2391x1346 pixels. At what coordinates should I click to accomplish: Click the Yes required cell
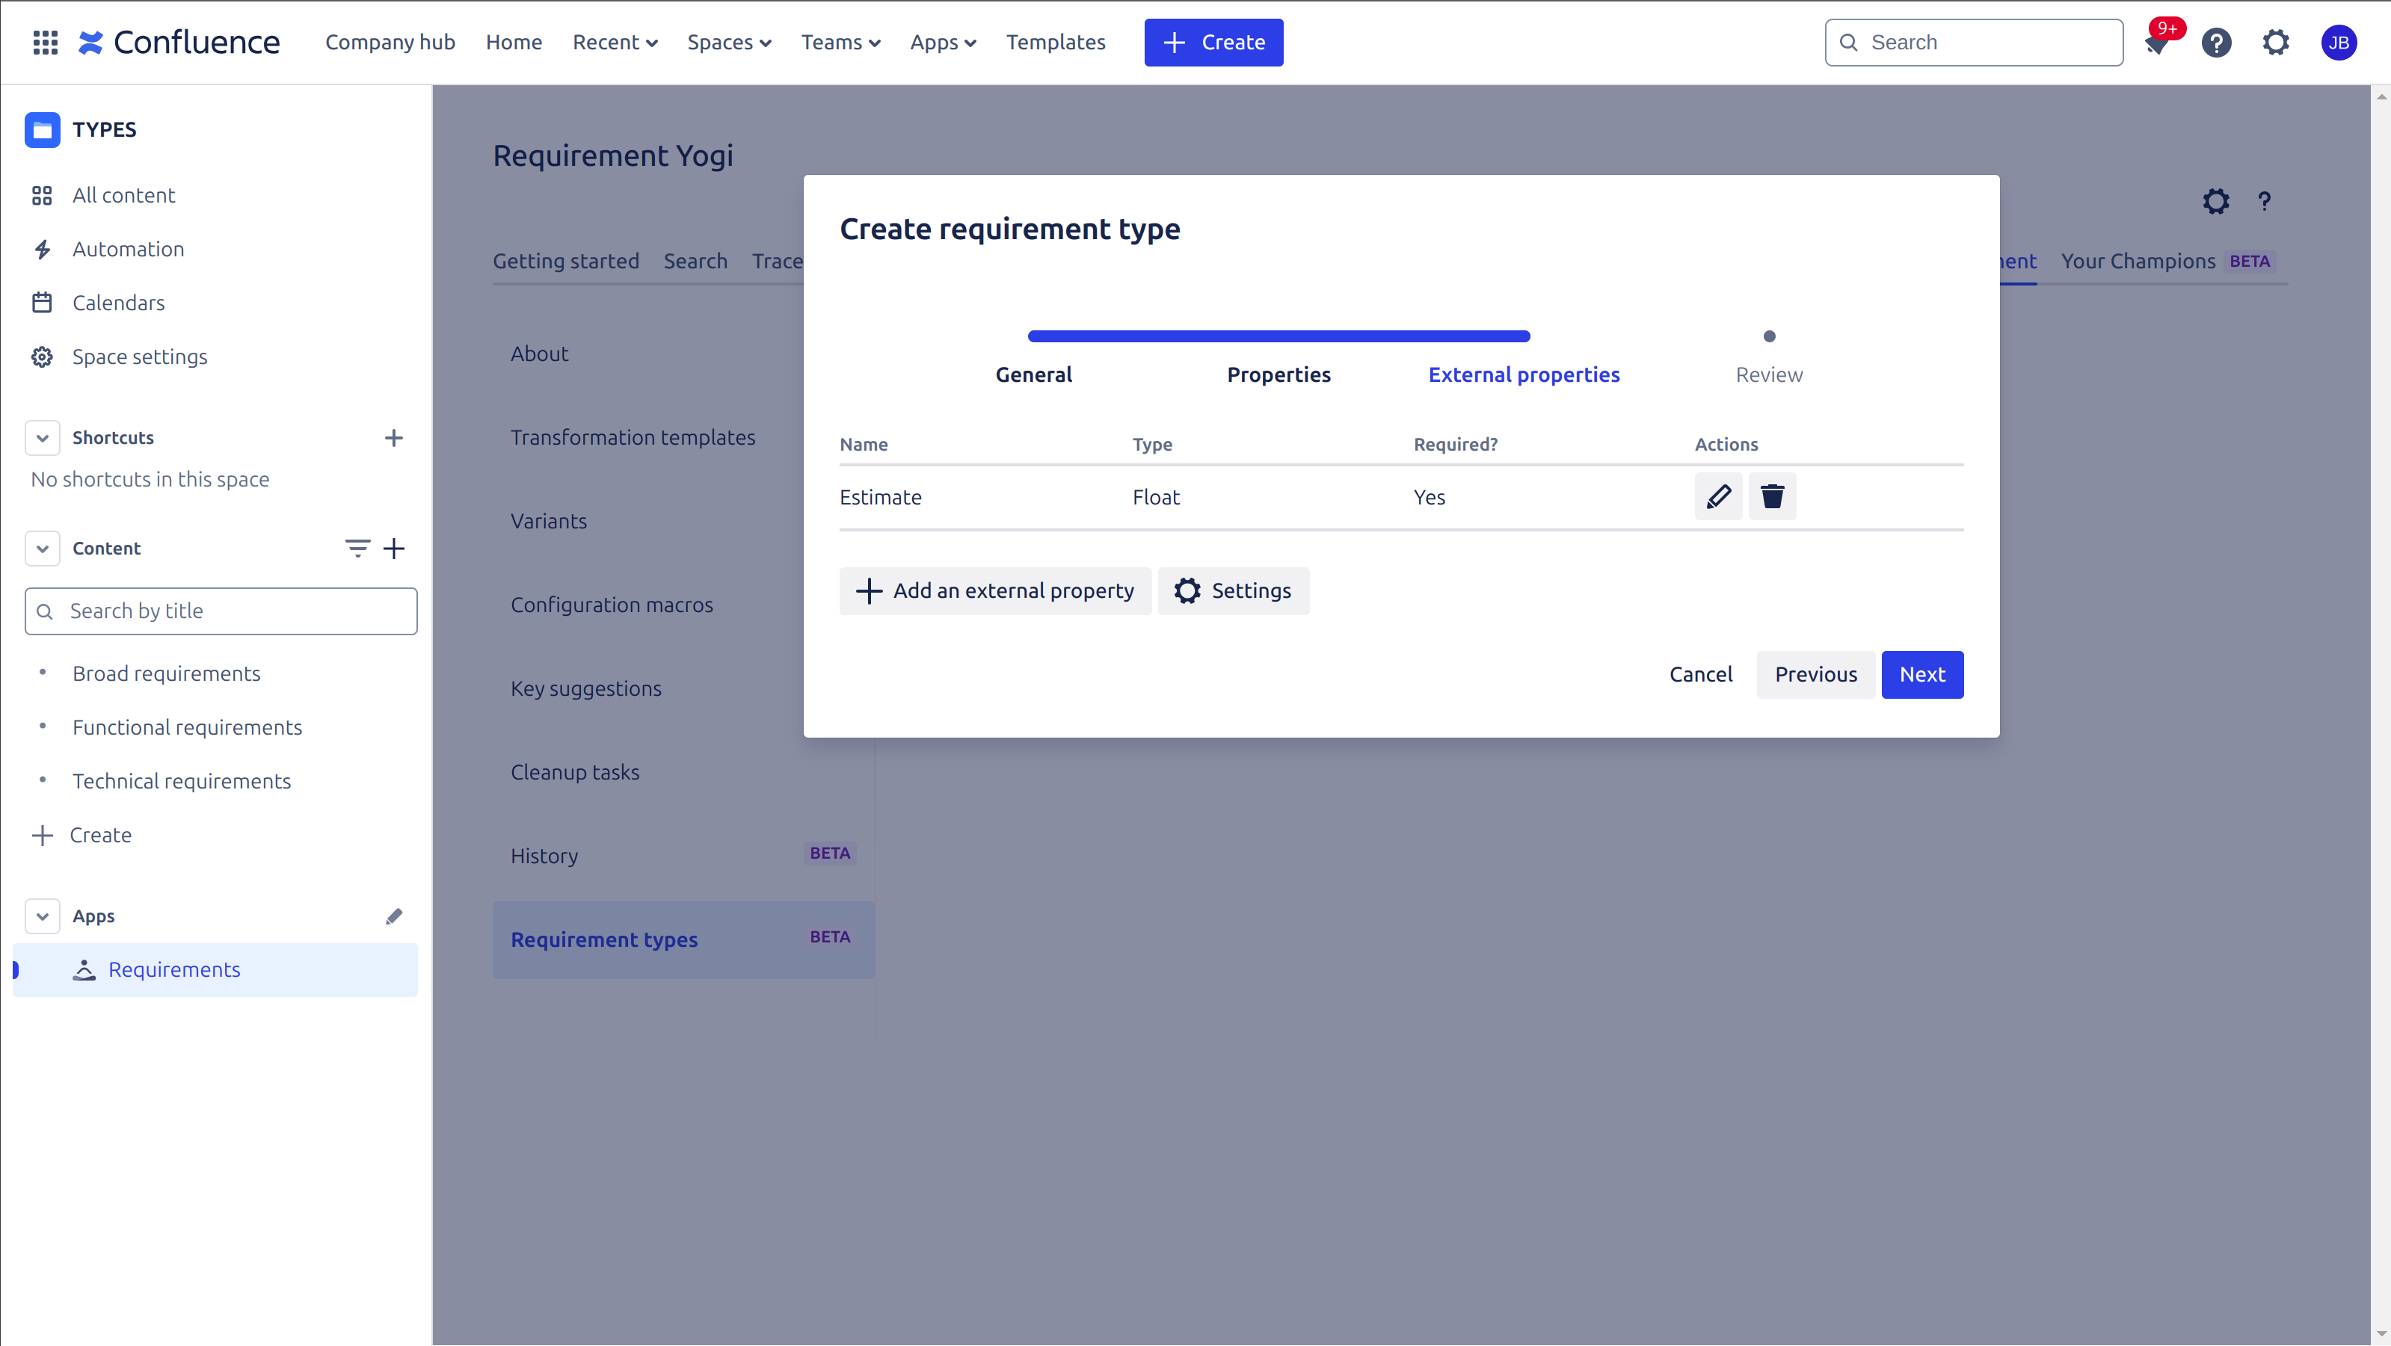(1430, 497)
